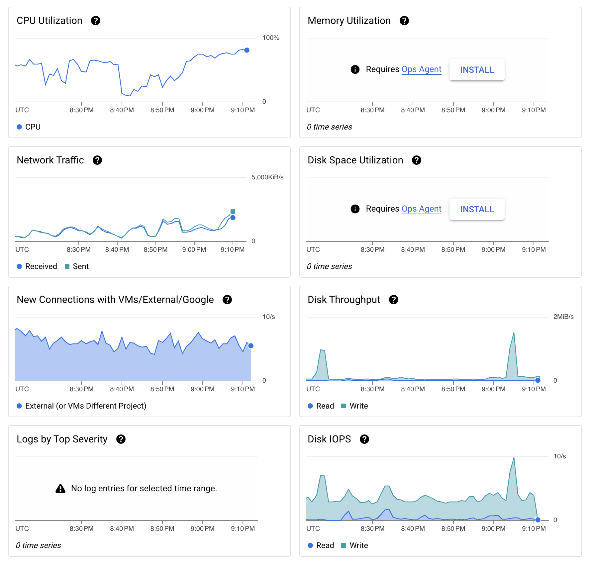594x568 pixels.
Task: Click the Network Traffic title
Action: [50, 160]
